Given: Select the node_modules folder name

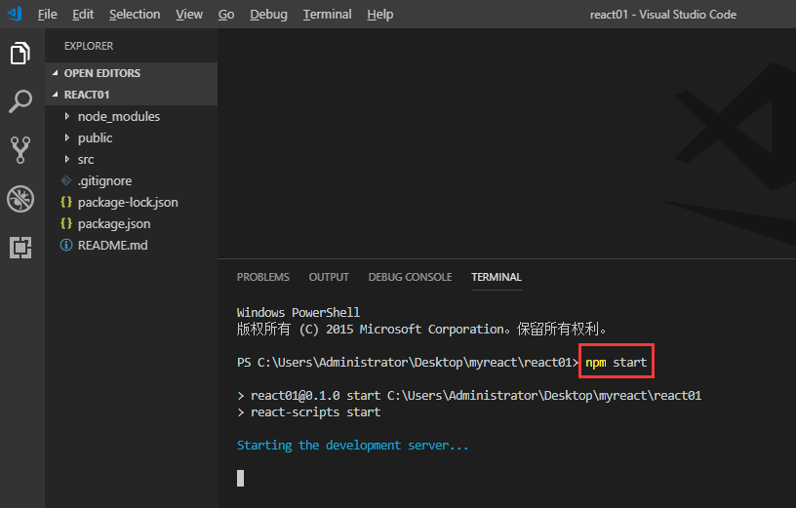Looking at the screenshot, I should tap(119, 116).
